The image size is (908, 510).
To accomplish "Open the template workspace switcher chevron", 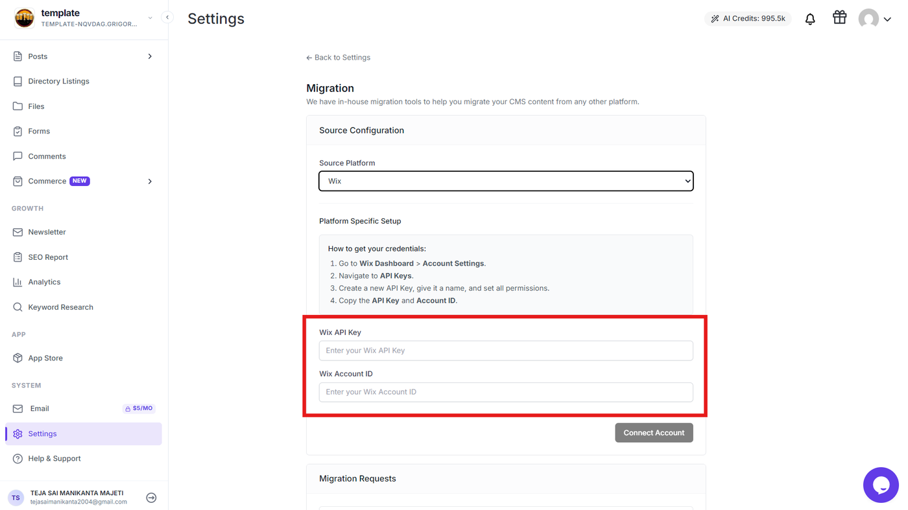I will [x=150, y=18].
